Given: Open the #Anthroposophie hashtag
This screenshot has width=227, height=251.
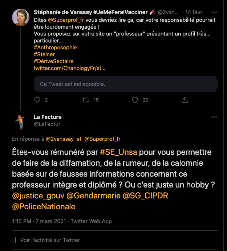Looking at the screenshot, I should coord(55,48).
